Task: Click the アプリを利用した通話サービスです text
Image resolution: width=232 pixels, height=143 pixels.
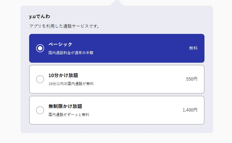Action: [x=64, y=26]
